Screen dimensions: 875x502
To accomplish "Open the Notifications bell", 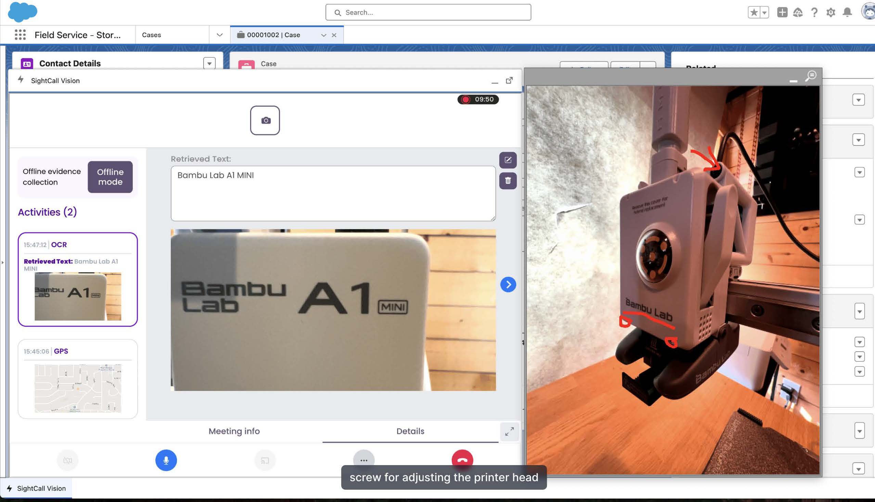I will 847,12.
